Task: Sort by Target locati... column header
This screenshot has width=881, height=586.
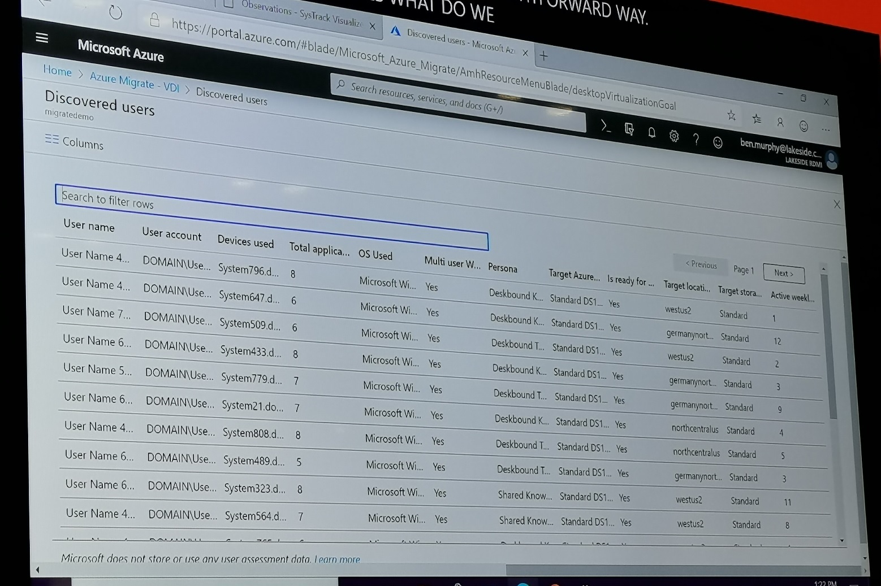Action: point(686,286)
